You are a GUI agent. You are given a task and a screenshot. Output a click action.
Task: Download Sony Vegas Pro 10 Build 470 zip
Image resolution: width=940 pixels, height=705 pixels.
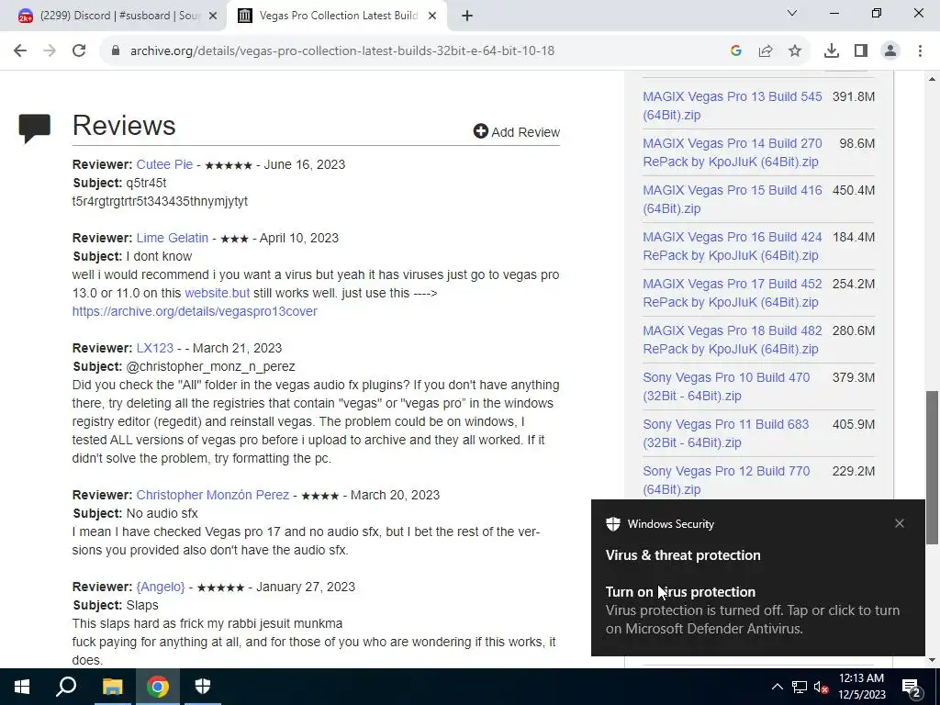coord(726,386)
